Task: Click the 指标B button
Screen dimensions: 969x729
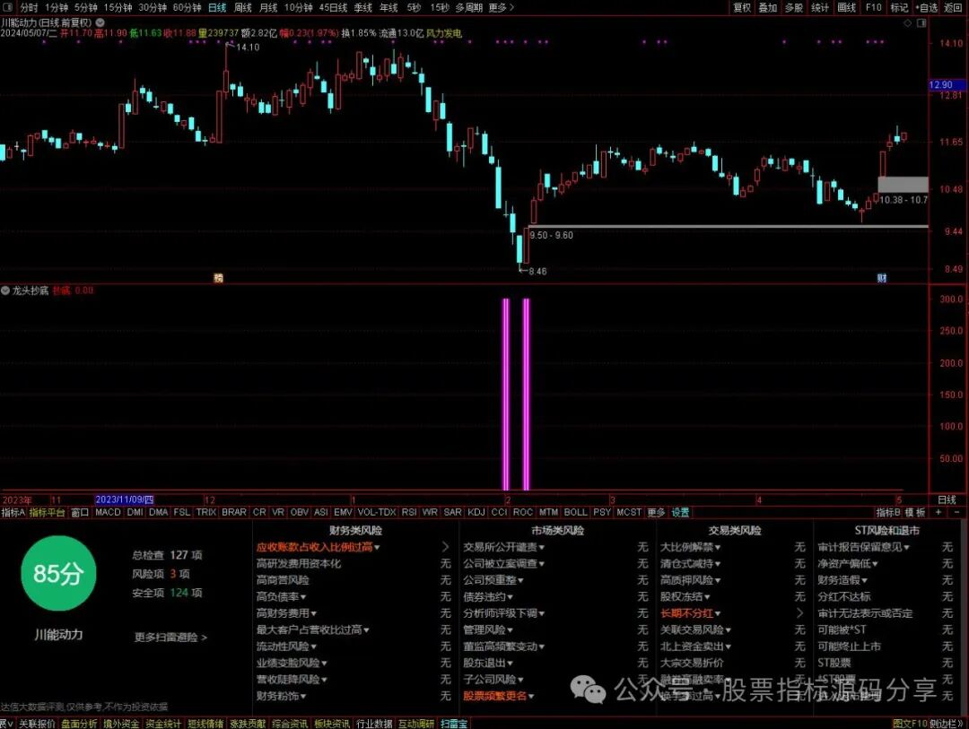Action: click(x=888, y=513)
